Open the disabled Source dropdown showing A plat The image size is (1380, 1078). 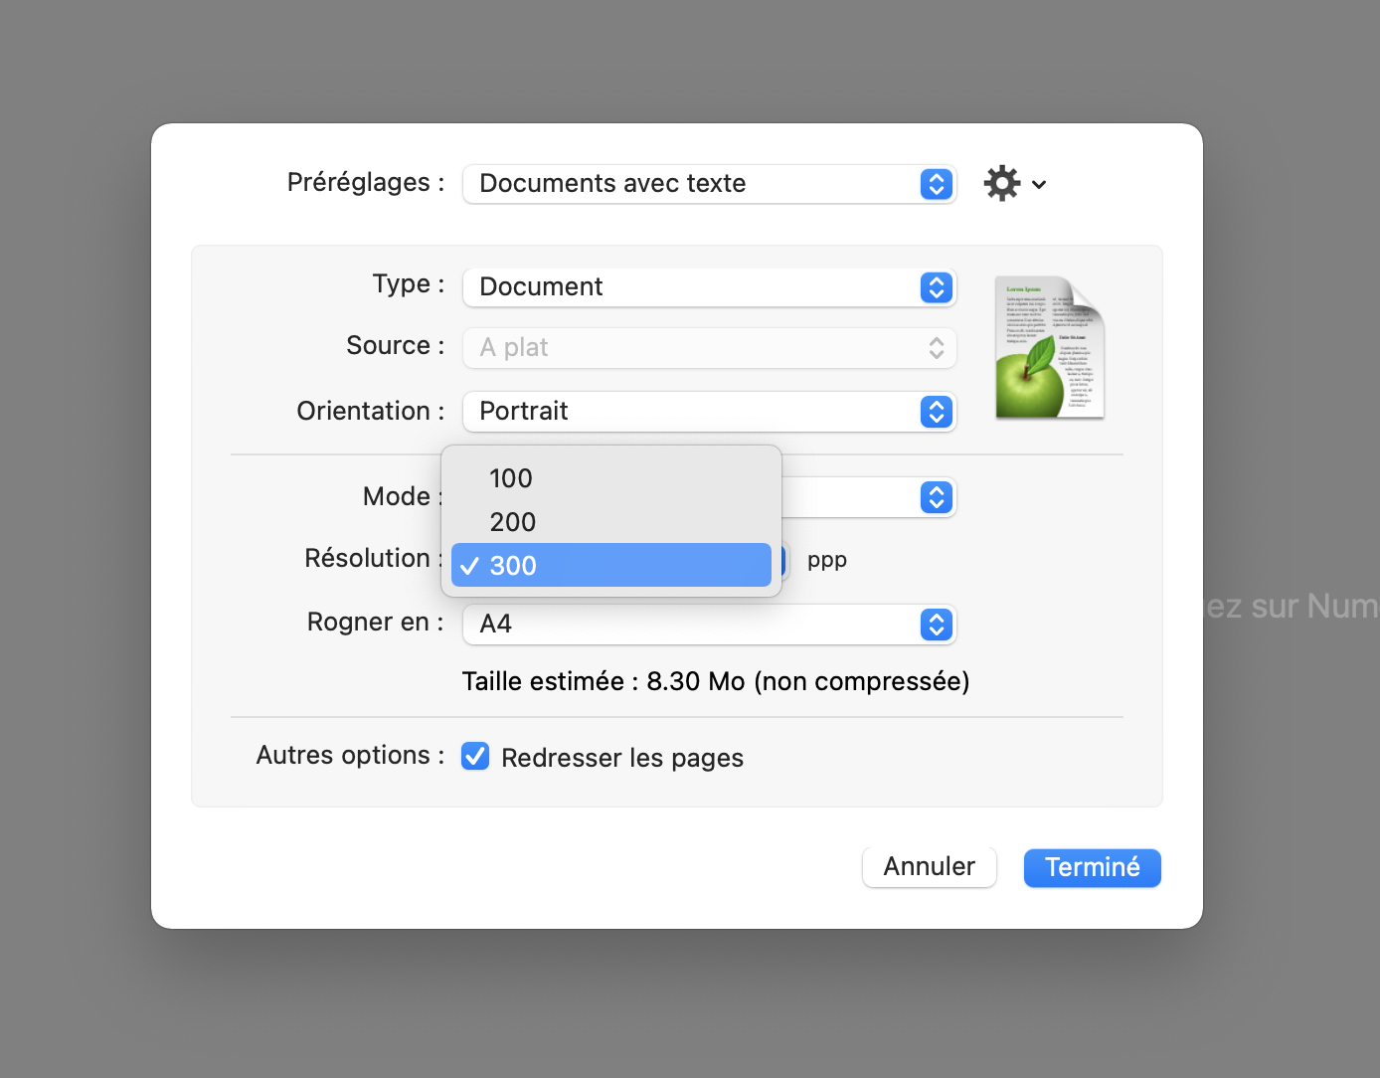coord(709,348)
